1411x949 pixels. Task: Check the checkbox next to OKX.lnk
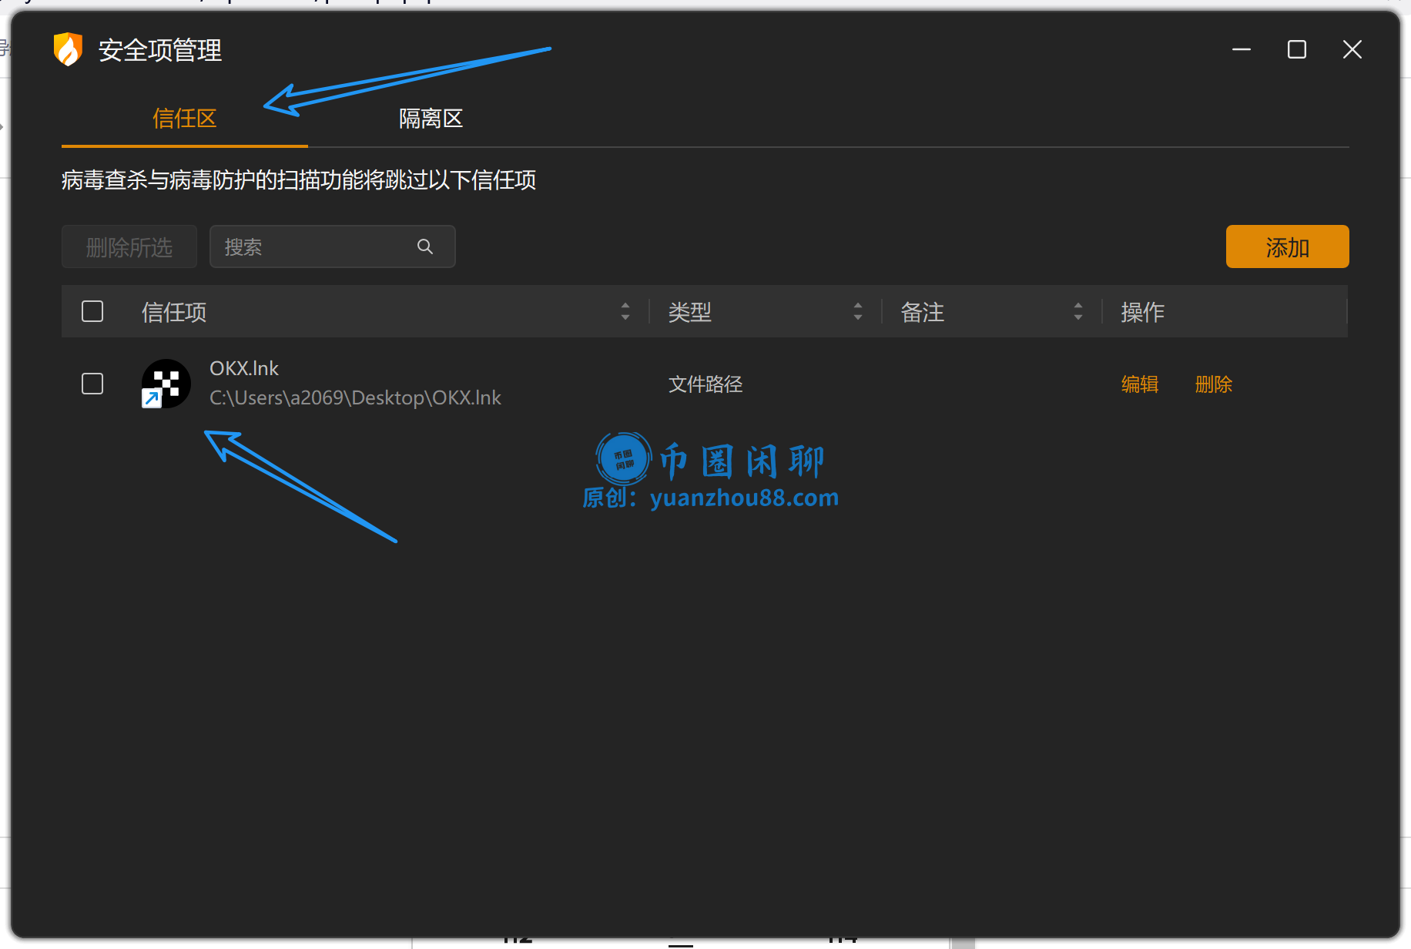92,383
